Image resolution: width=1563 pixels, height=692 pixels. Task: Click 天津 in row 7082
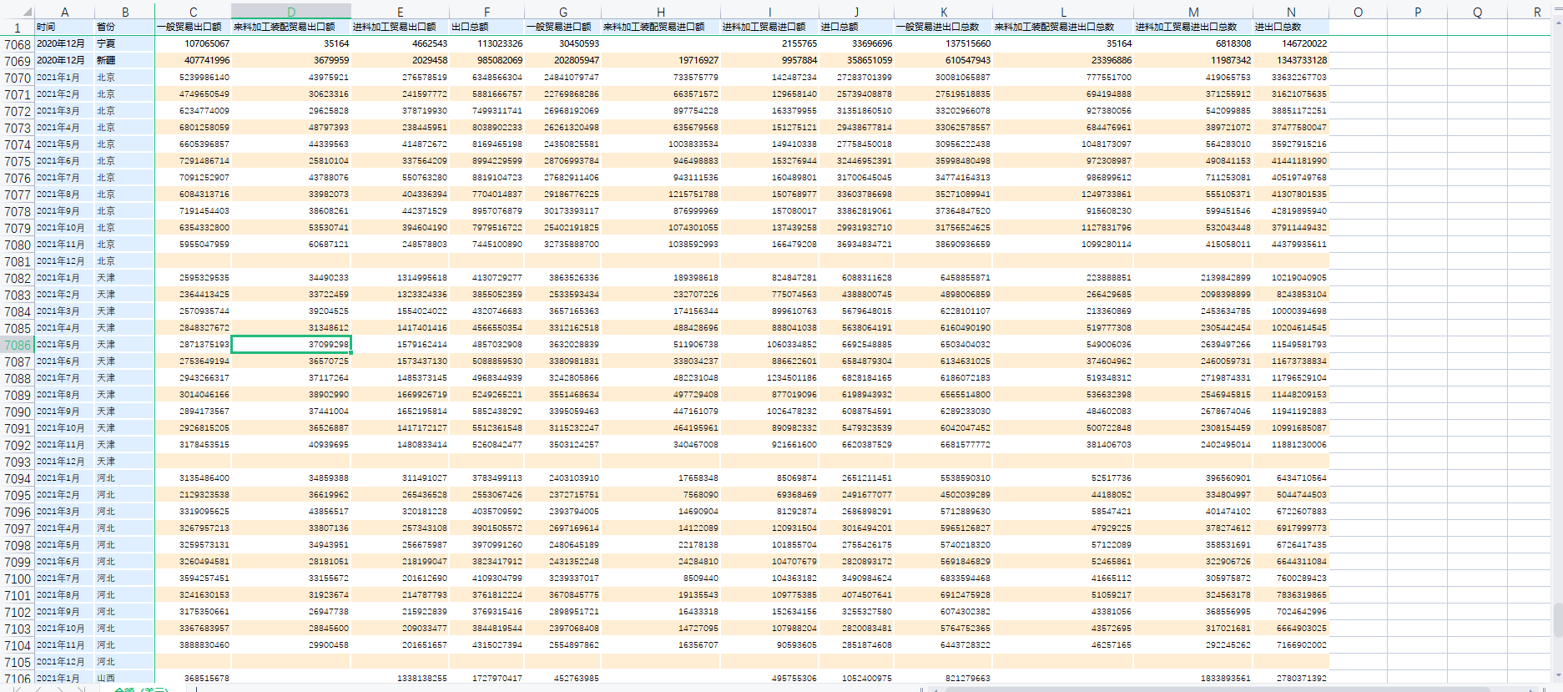pyautogui.click(x=124, y=277)
